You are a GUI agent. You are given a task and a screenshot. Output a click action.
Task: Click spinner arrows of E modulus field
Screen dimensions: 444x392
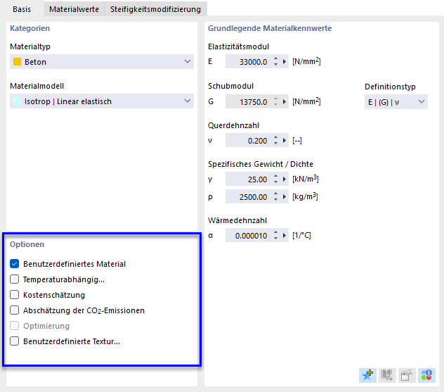coord(276,61)
